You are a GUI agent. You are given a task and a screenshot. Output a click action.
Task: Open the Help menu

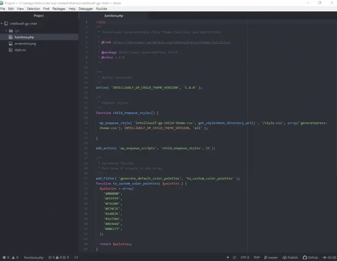point(72,9)
